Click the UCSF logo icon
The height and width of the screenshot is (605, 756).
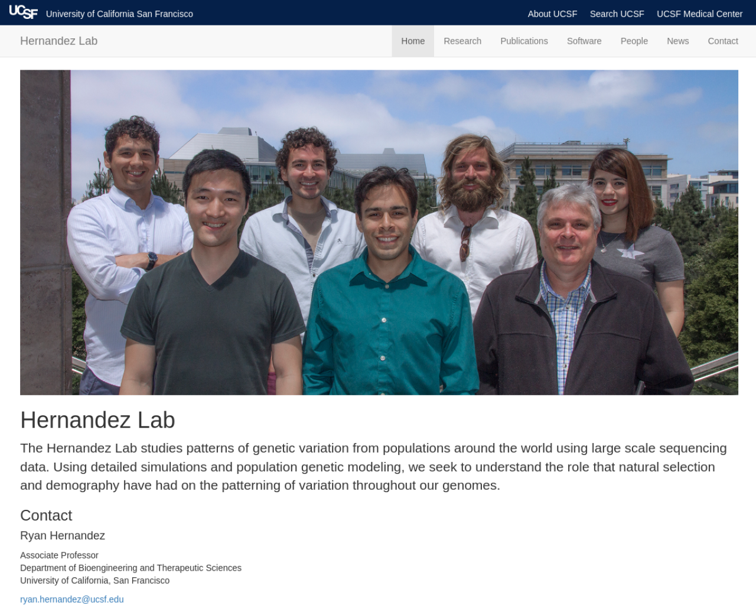coord(24,12)
